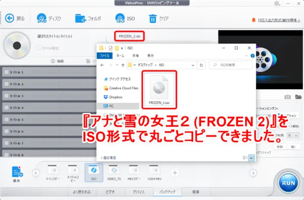
Task: Select the タイトルコピー output profile
Action: (73, 173)
